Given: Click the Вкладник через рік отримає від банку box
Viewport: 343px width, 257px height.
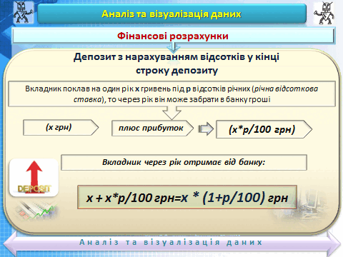Looking at the screenshot, I should tap(184, 162).
